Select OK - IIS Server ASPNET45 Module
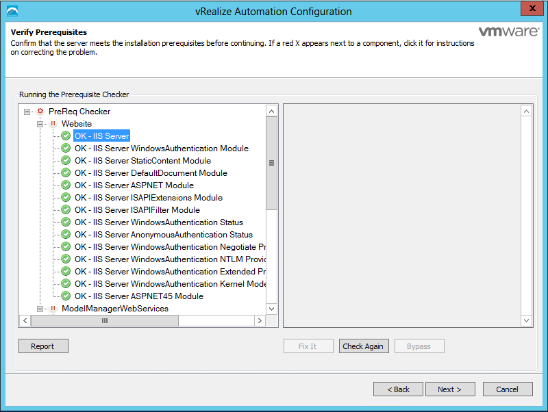 (x=139, y=296)
